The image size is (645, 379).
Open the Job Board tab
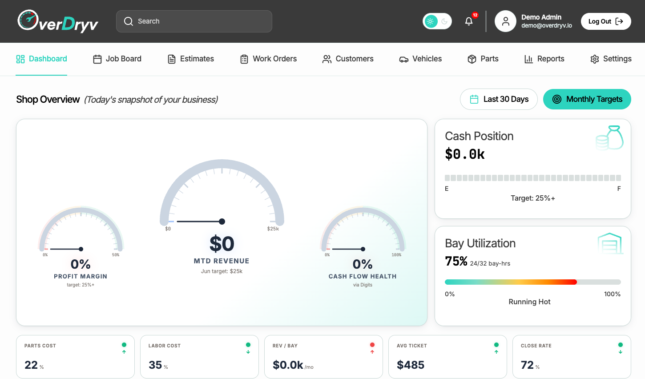tap(117, 59)
